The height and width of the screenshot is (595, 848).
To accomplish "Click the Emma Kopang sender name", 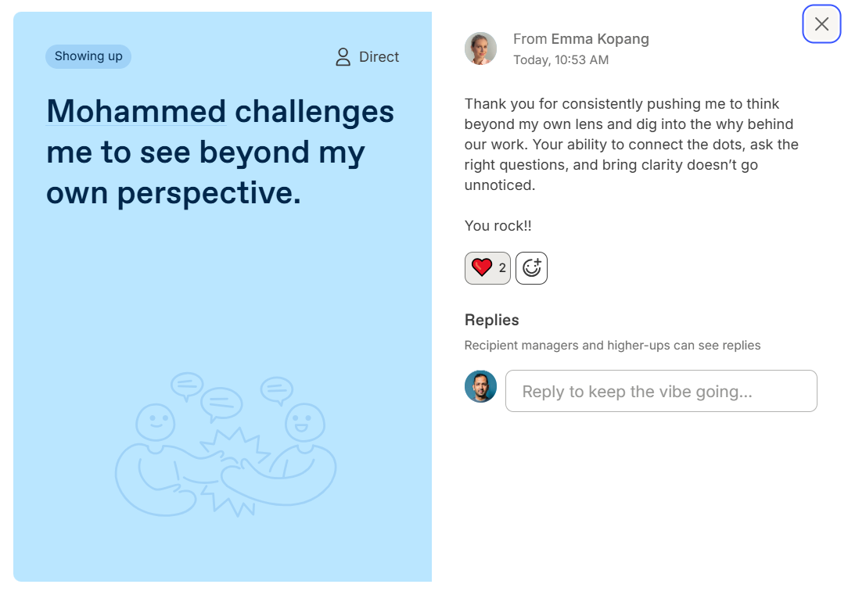I will tap(600, 39).
